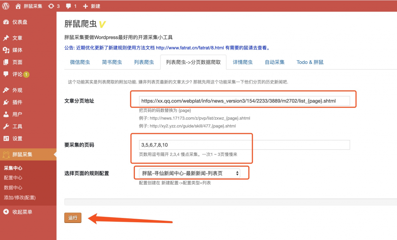397x240 pixels.
Task: Click the 胖鼠采集 mouse icon in sidebar
Action: click(6, 154)
